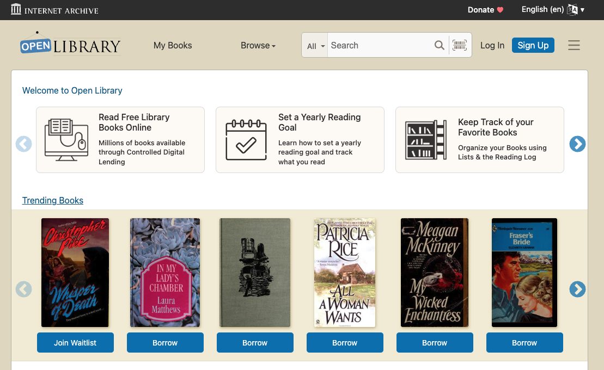Click the Sign Up button
Image resolution: width=604 pixels, height=370 pixels.
click(x=533, y=45)
